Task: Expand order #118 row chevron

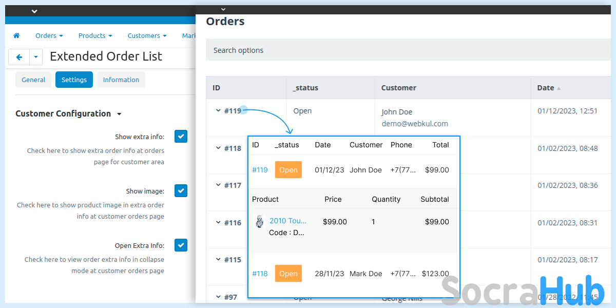Action: [218, 148]
